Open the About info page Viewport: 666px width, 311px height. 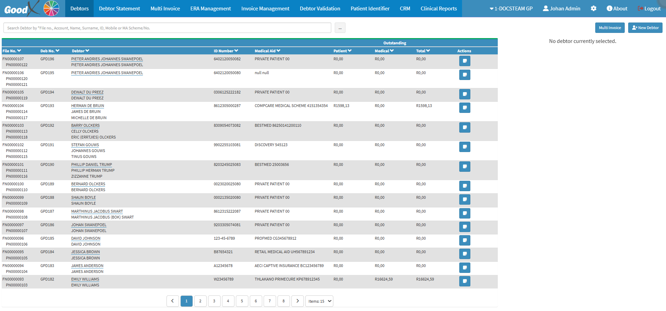pos(617,8)
